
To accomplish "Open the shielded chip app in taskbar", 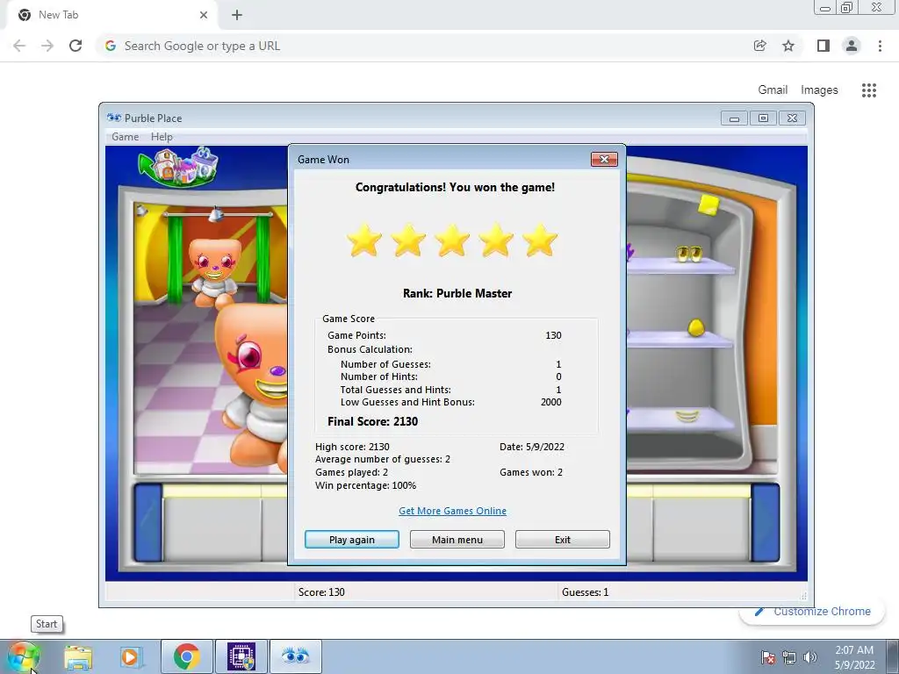I will pos(241,656).
